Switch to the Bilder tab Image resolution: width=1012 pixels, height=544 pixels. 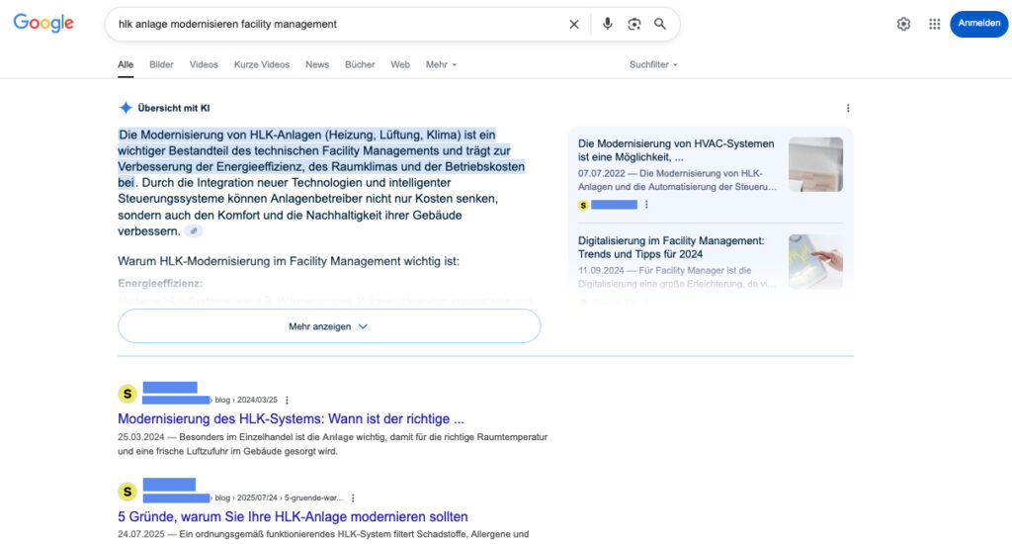161,64
